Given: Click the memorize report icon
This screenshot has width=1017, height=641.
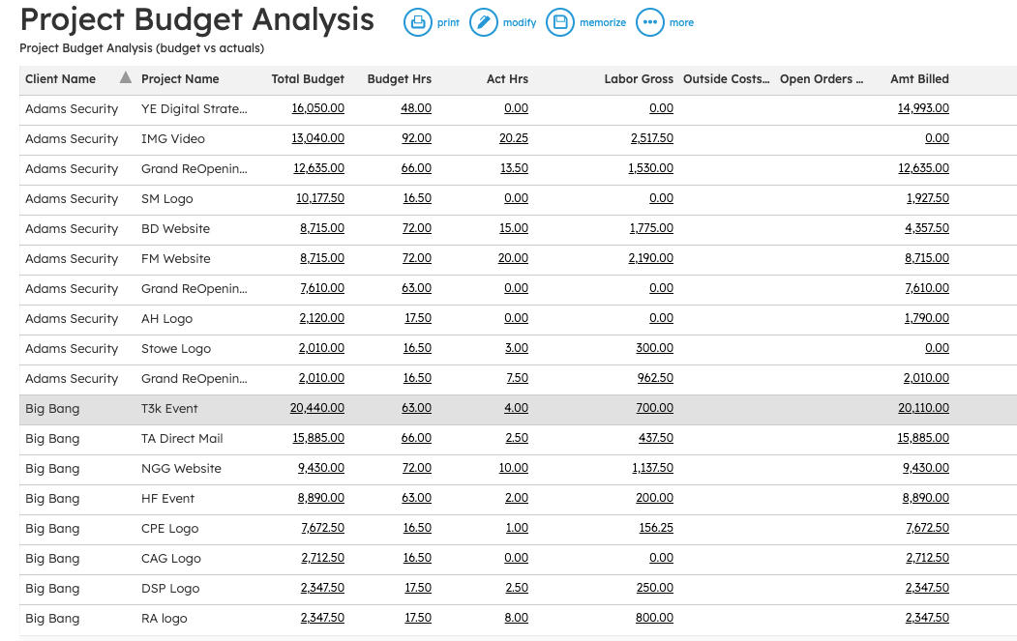Looking at the screenshot, I should 560,21.
